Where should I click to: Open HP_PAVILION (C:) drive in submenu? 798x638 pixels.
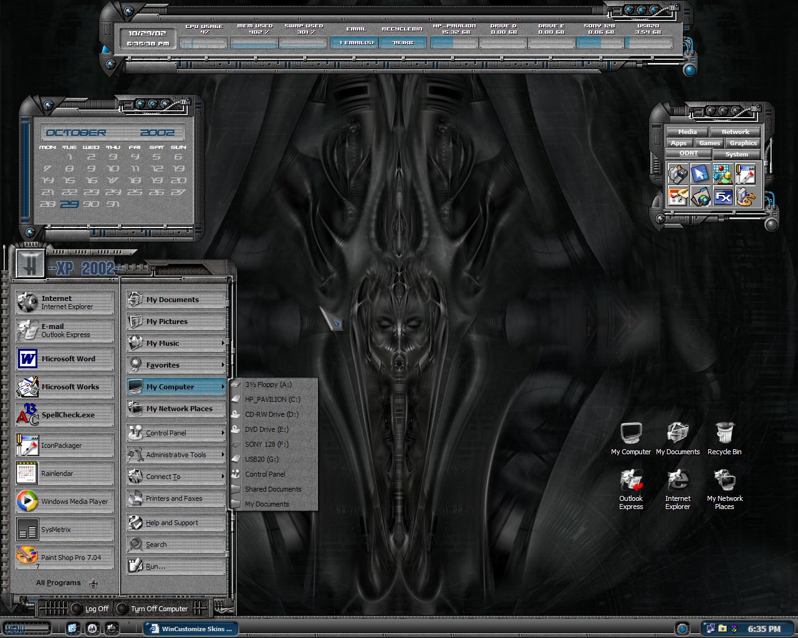[x=274, y=399]
